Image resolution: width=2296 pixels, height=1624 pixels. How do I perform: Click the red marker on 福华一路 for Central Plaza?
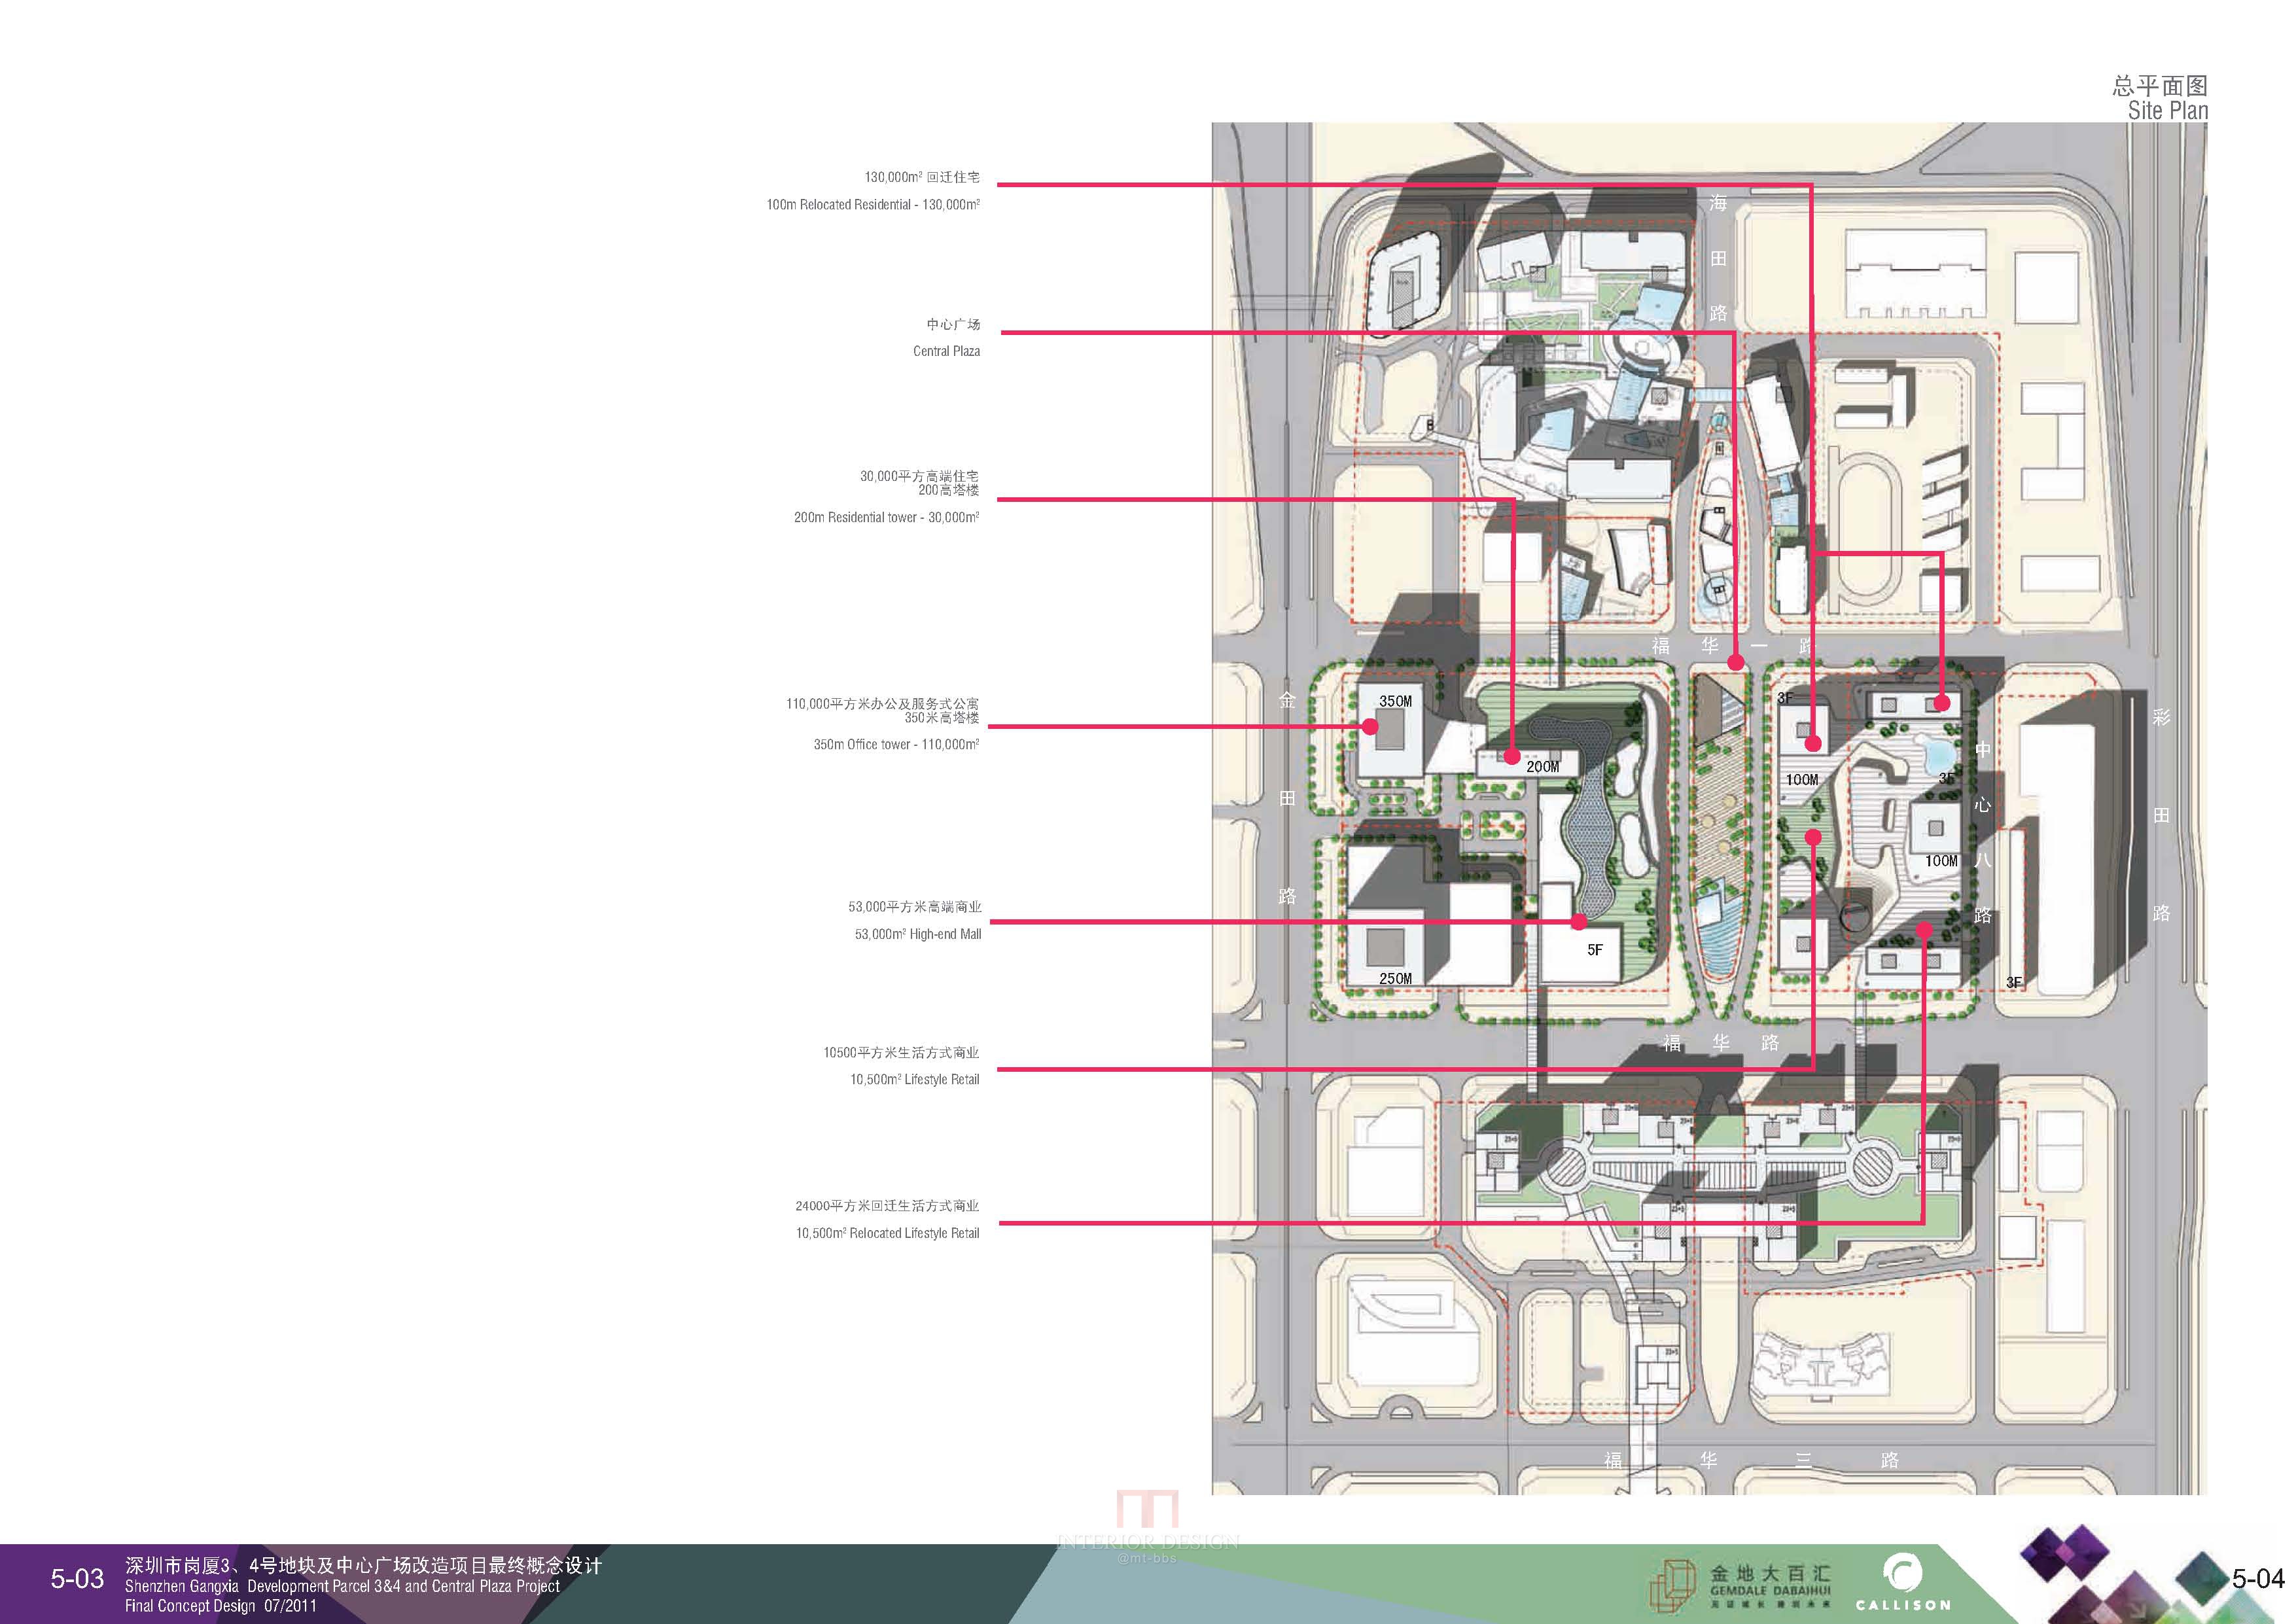pyautogui.click(x=1735, y=662)
